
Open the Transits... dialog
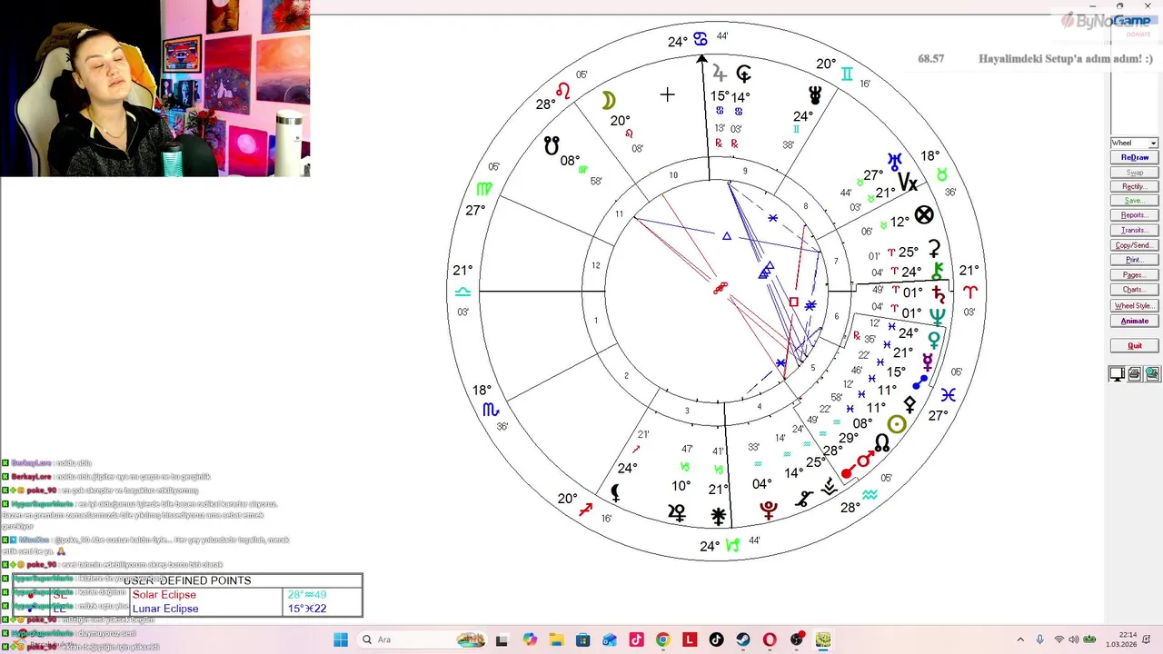(1134, 230)
